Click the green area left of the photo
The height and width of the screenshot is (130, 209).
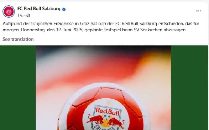pyautogui.click(x=18, y=88)
